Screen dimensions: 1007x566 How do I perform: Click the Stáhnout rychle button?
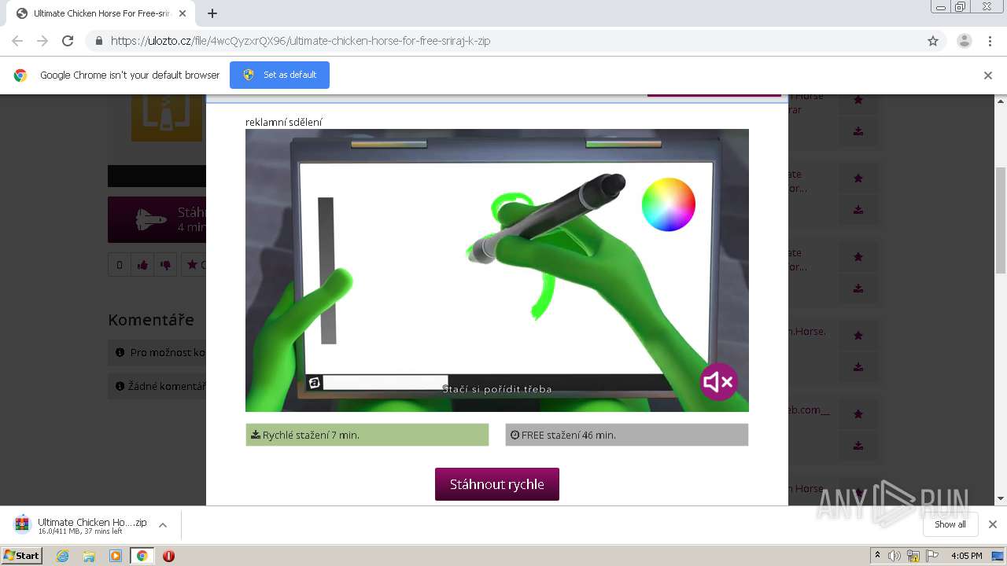pos(497,484)
